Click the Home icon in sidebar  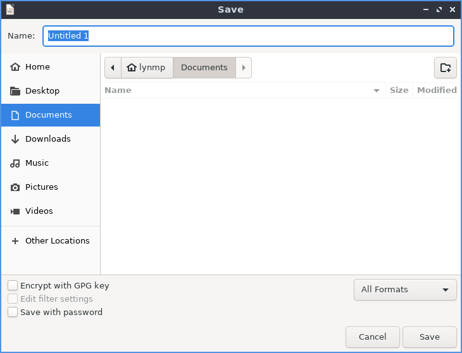point(15,67)
